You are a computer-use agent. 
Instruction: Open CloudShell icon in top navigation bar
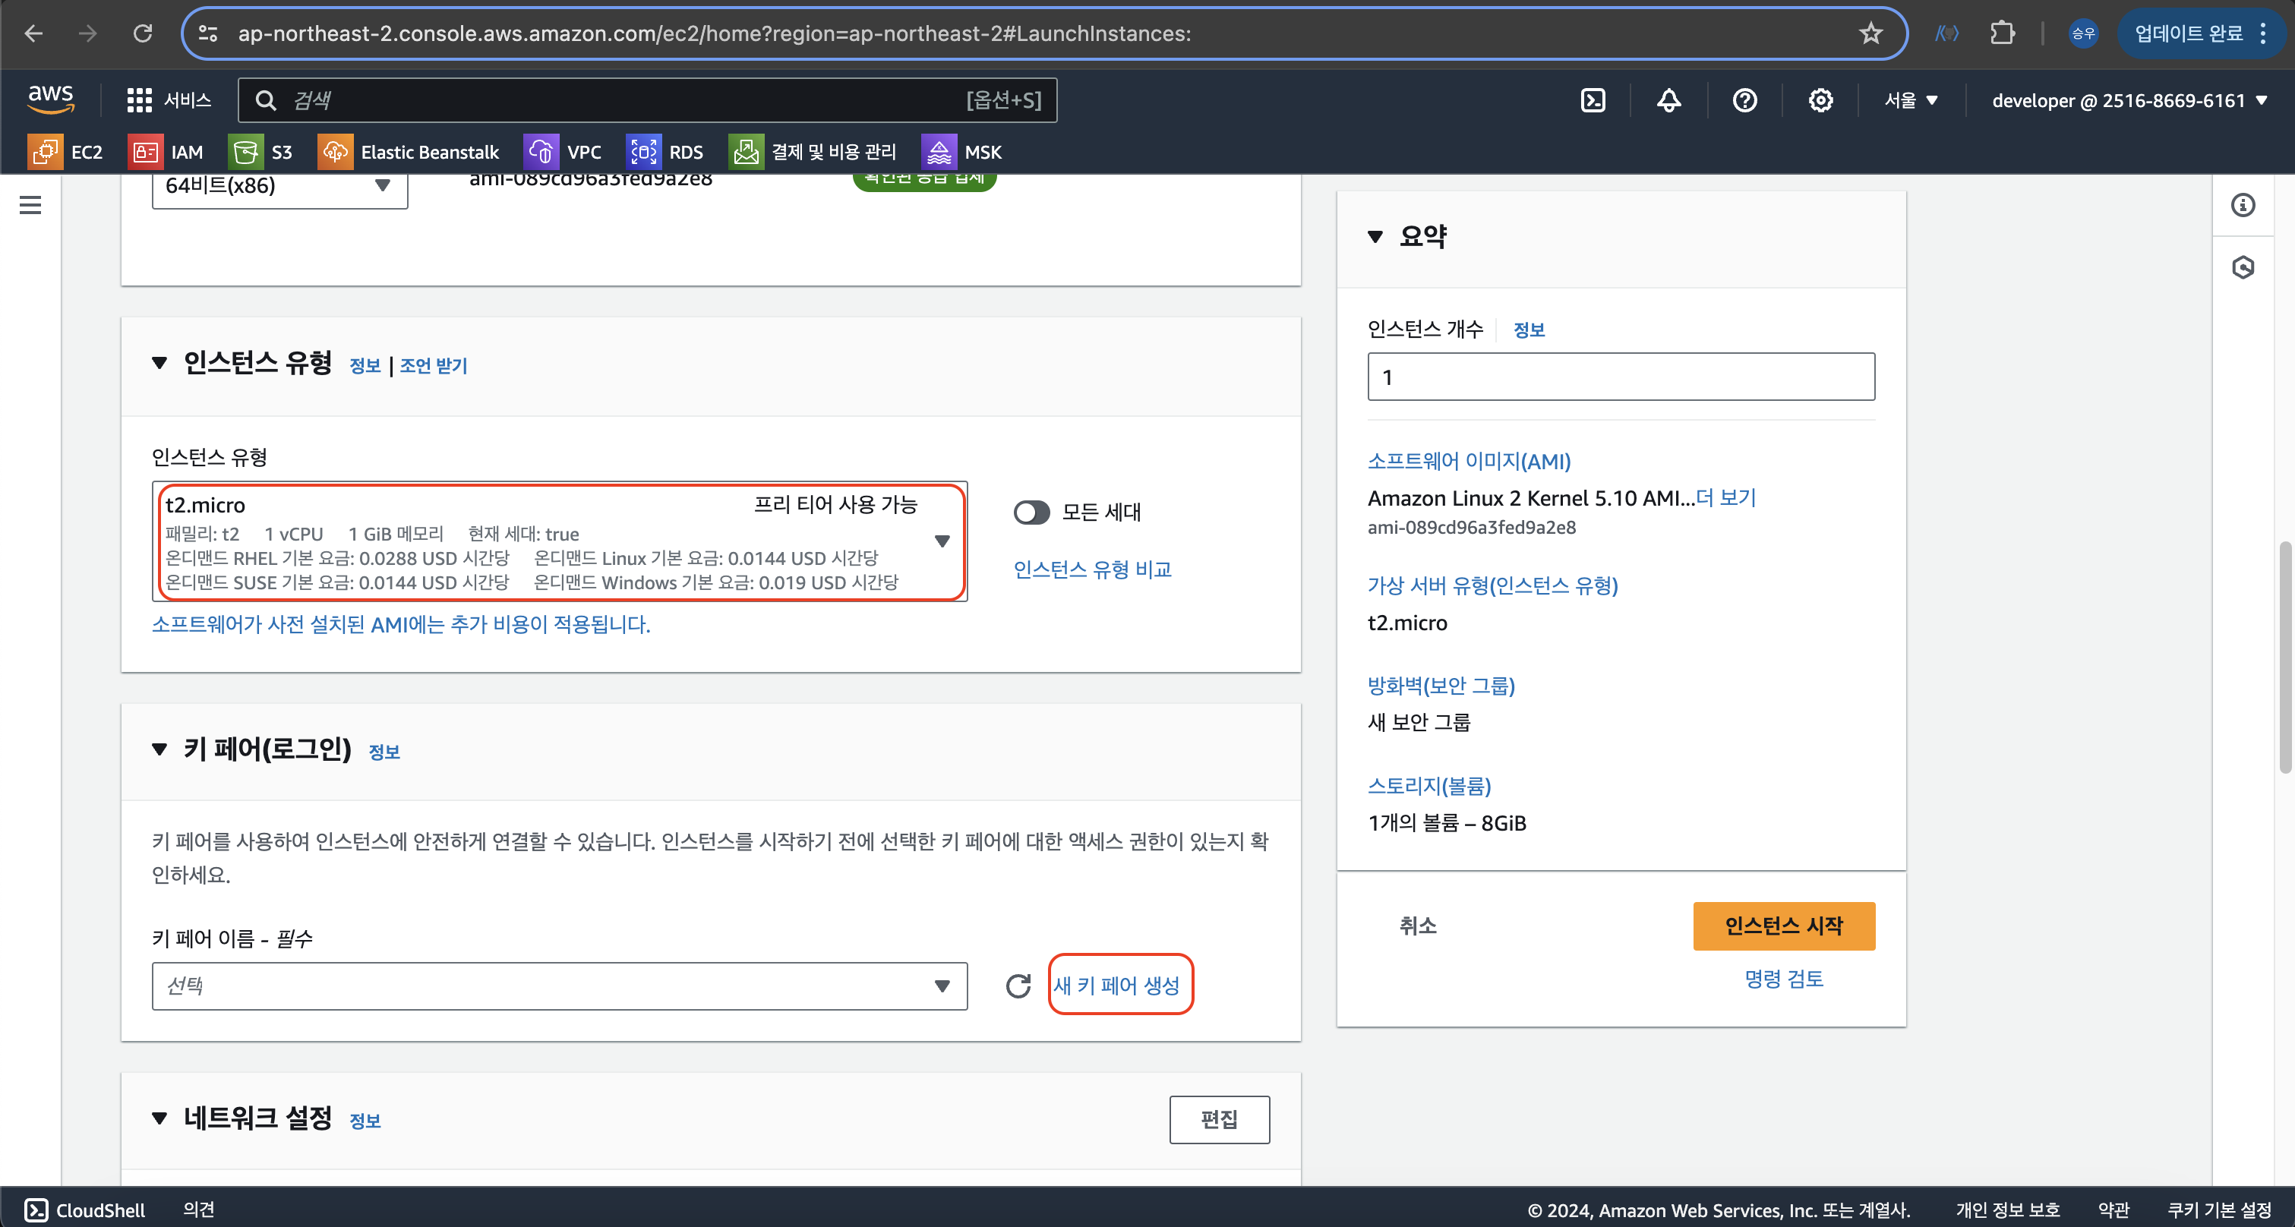[1593, 101]
